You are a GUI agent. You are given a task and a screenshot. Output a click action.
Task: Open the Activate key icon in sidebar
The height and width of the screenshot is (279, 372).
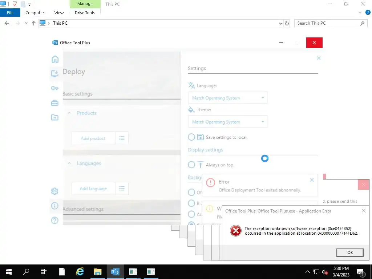(54, 88)
